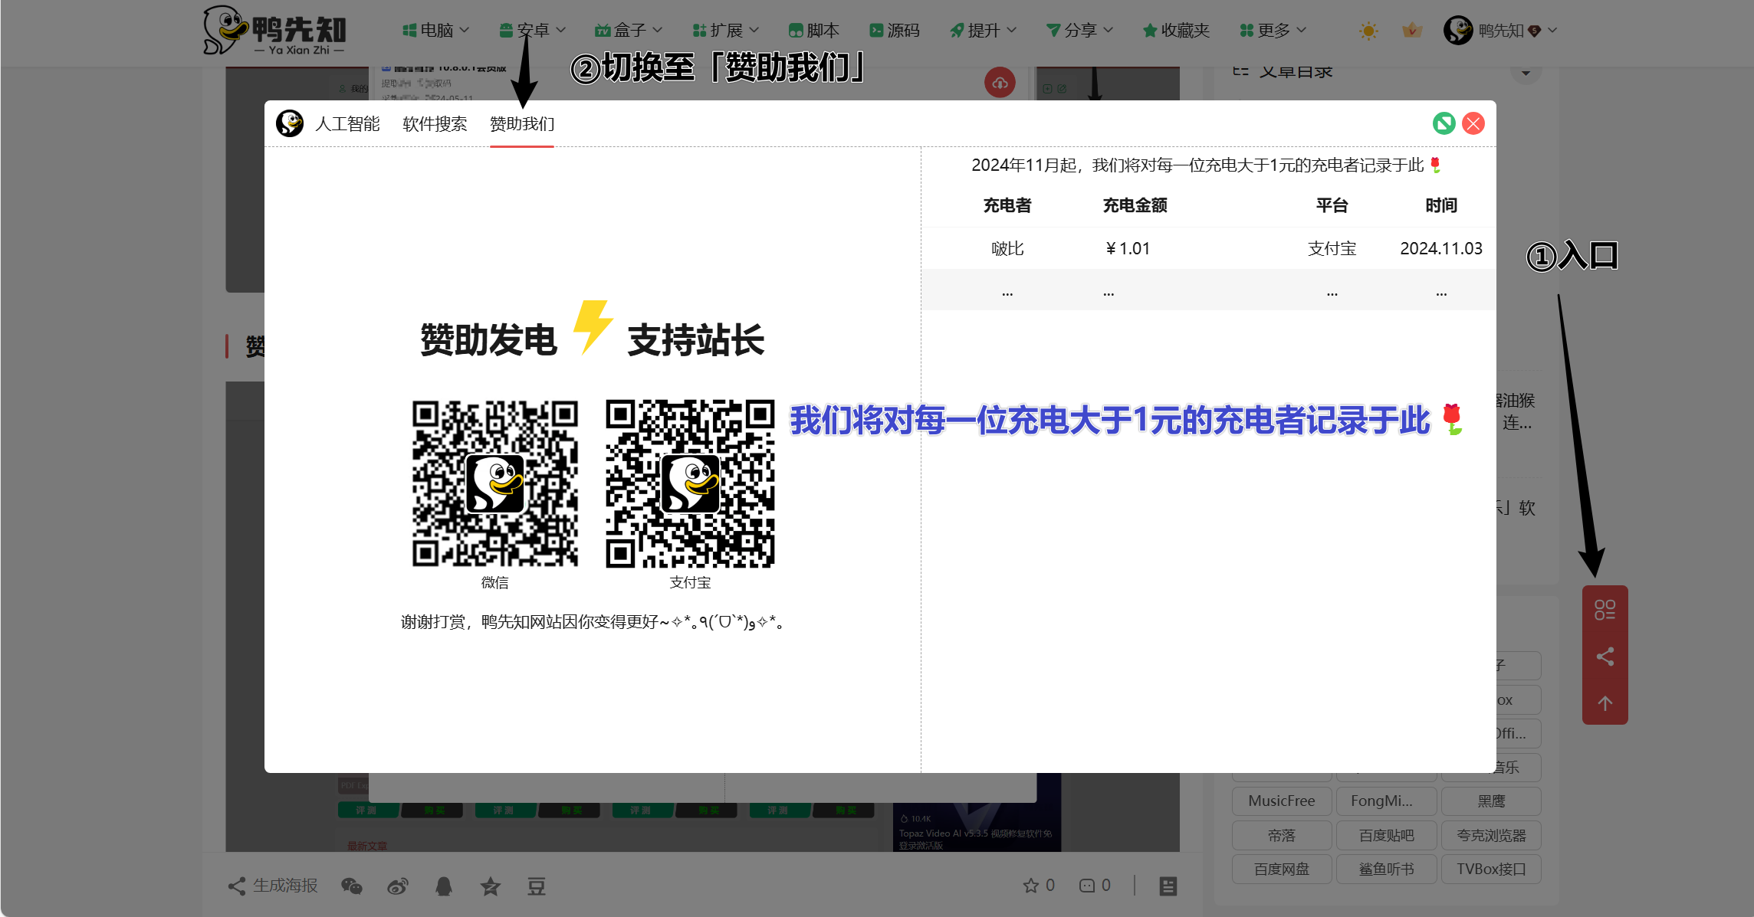Click the 支付宝 platform table cell
1754x917 pixels.
pos(1332,248)
